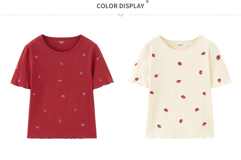Click the red shirt's left sleeve ruffled cuff

tap(20, 86)
